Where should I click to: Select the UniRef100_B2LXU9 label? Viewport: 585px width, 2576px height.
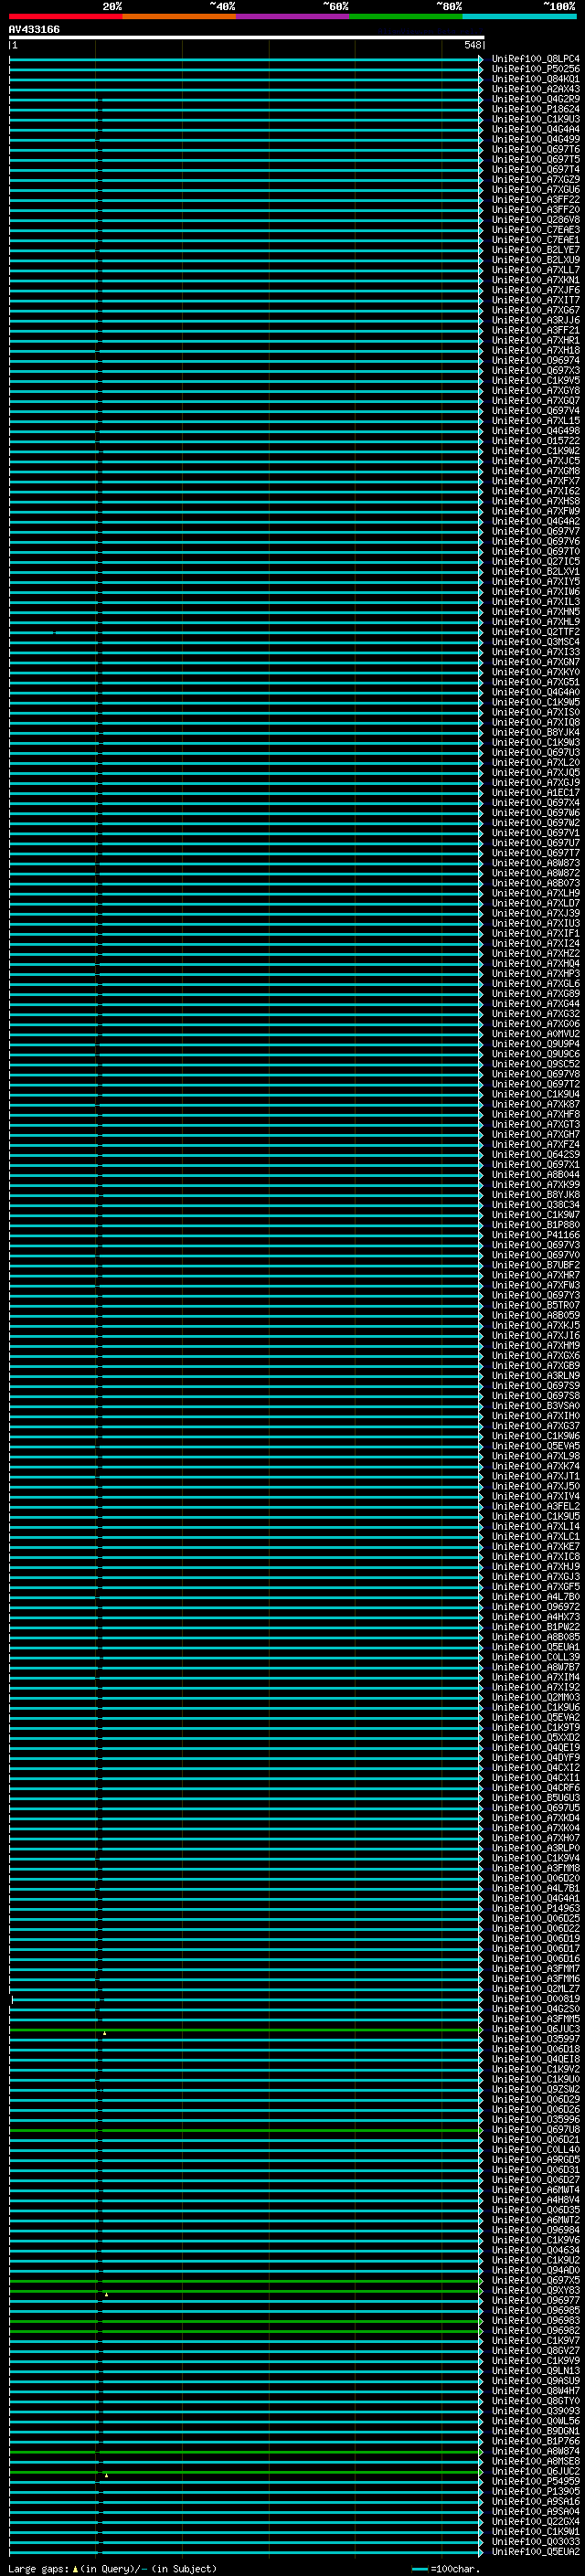click(x=535, y=260)
